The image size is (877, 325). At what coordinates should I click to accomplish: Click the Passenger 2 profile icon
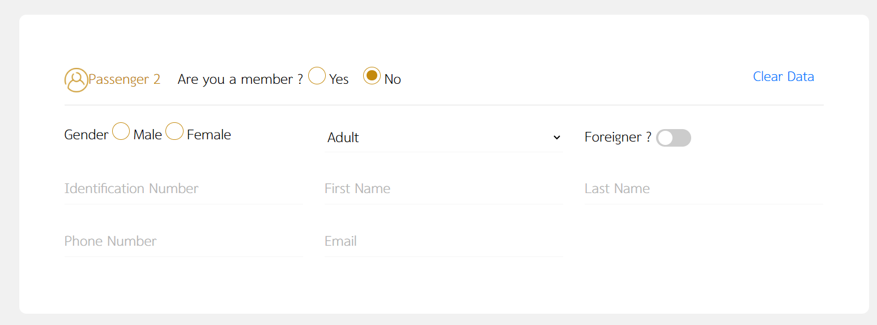[76, 80]
